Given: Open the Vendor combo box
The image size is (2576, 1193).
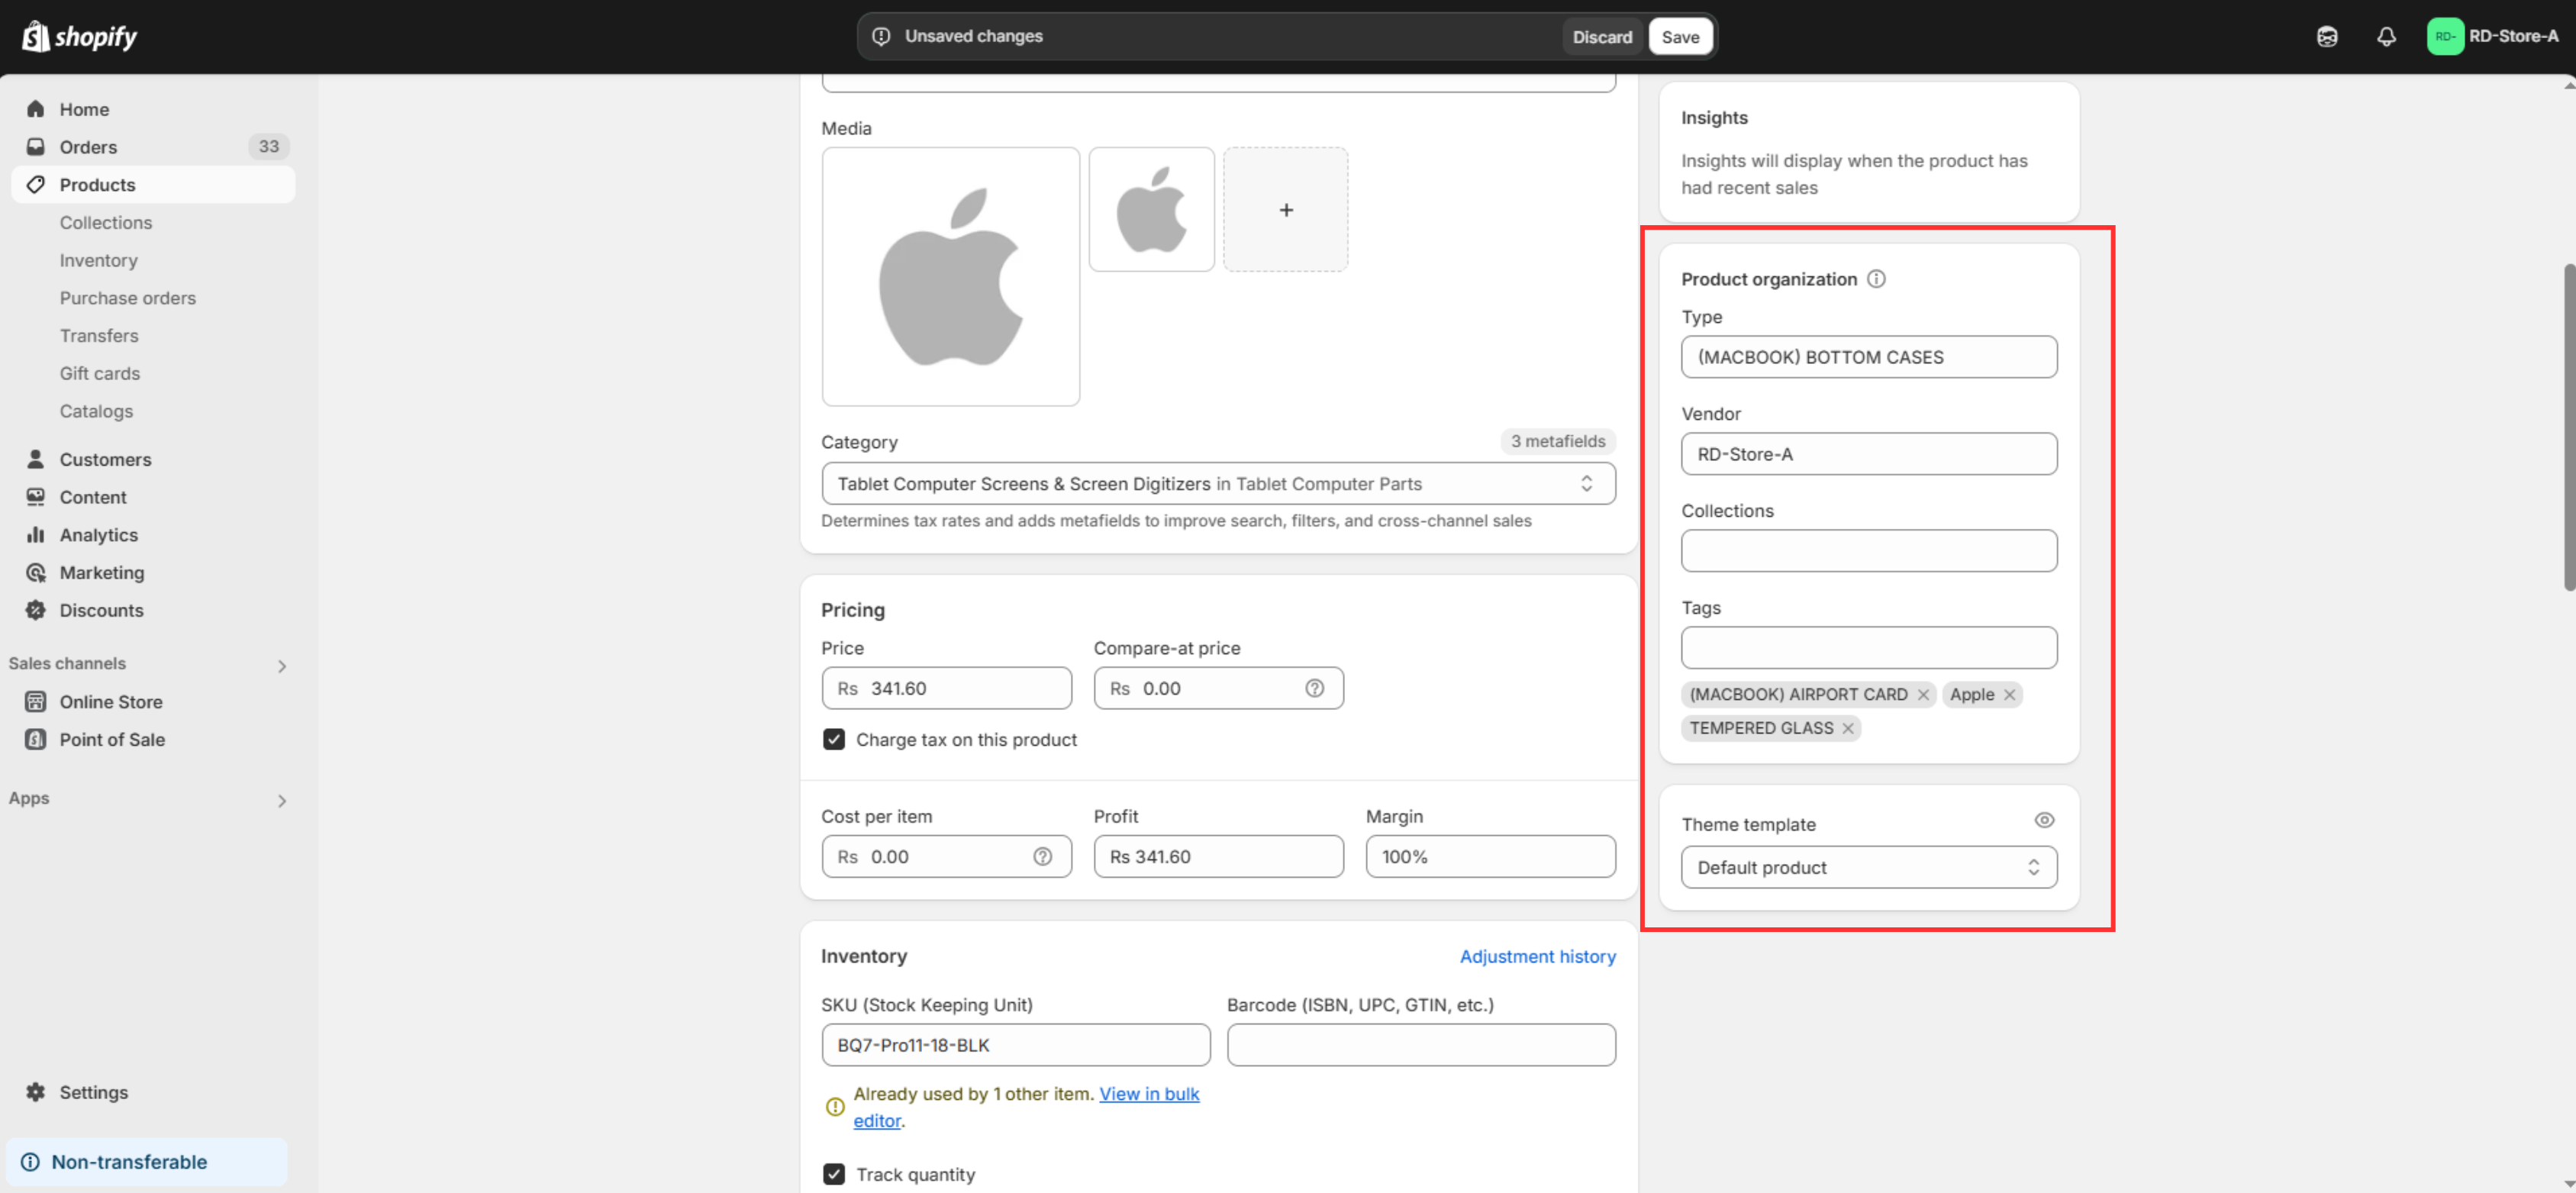Looking at the screenshot, I should (1868, 454).
